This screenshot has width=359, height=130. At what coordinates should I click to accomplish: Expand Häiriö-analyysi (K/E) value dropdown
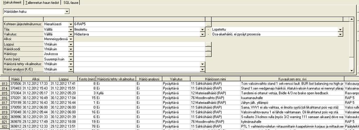[x=202, y=69]
